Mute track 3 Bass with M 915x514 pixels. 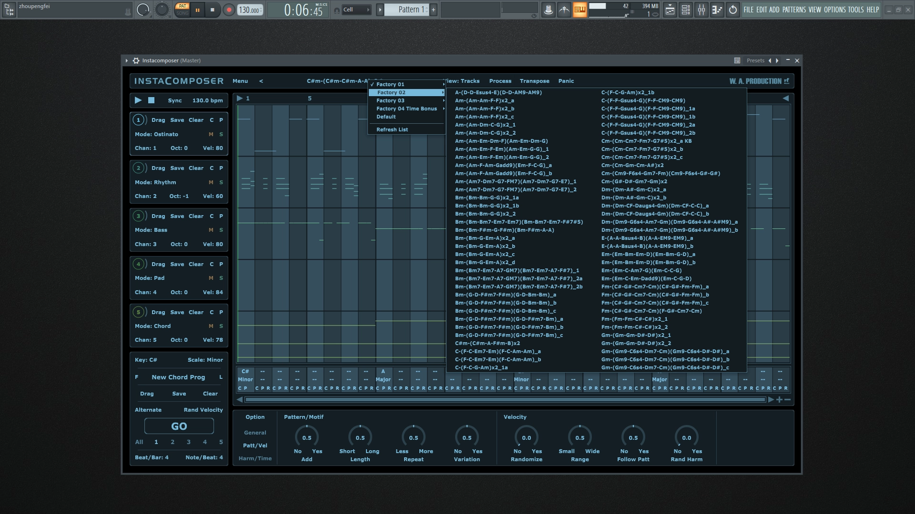(211, 230)
